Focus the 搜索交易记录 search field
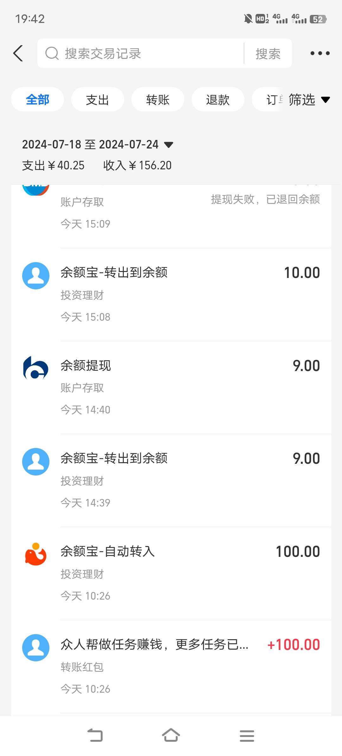 click(x=141, y=54)
